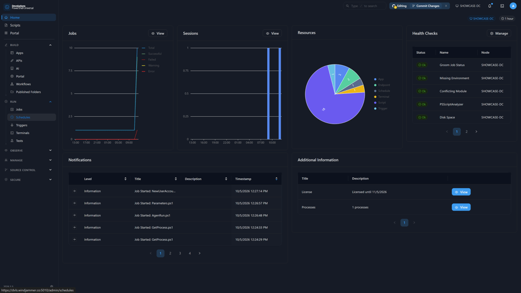
Task: Toggle Trigger in Resources legend
Action: 381,108
